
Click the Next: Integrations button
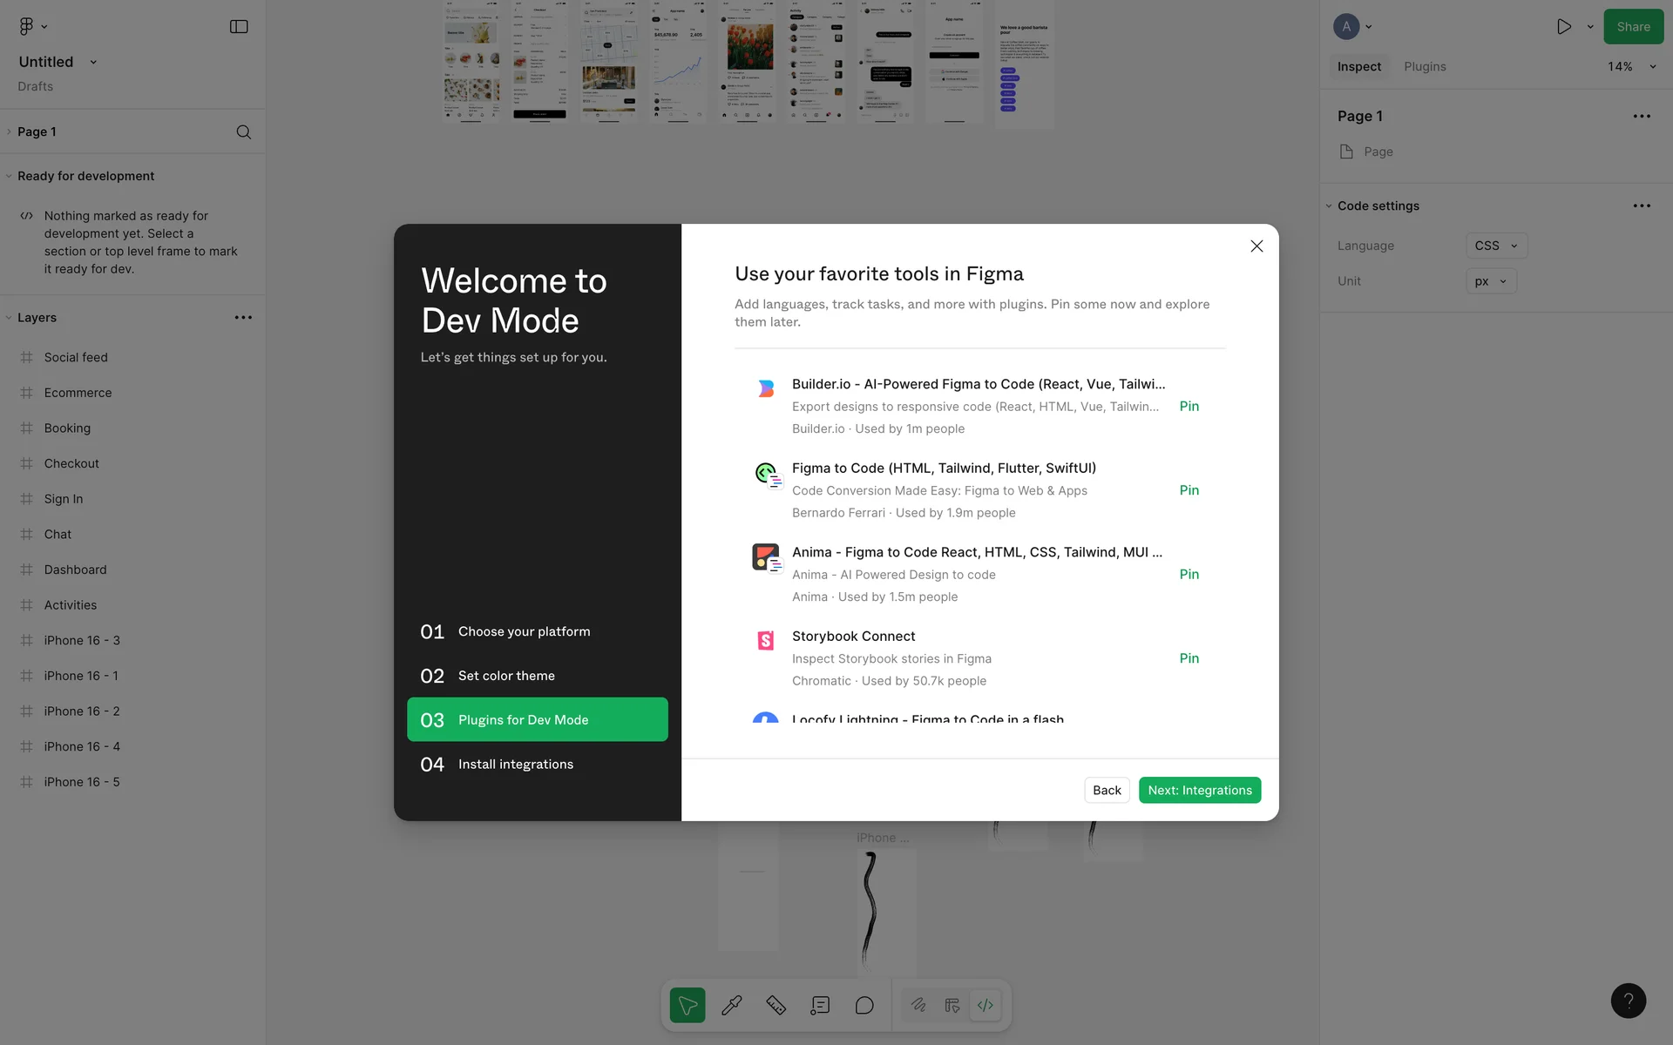tap(1199, 790)
